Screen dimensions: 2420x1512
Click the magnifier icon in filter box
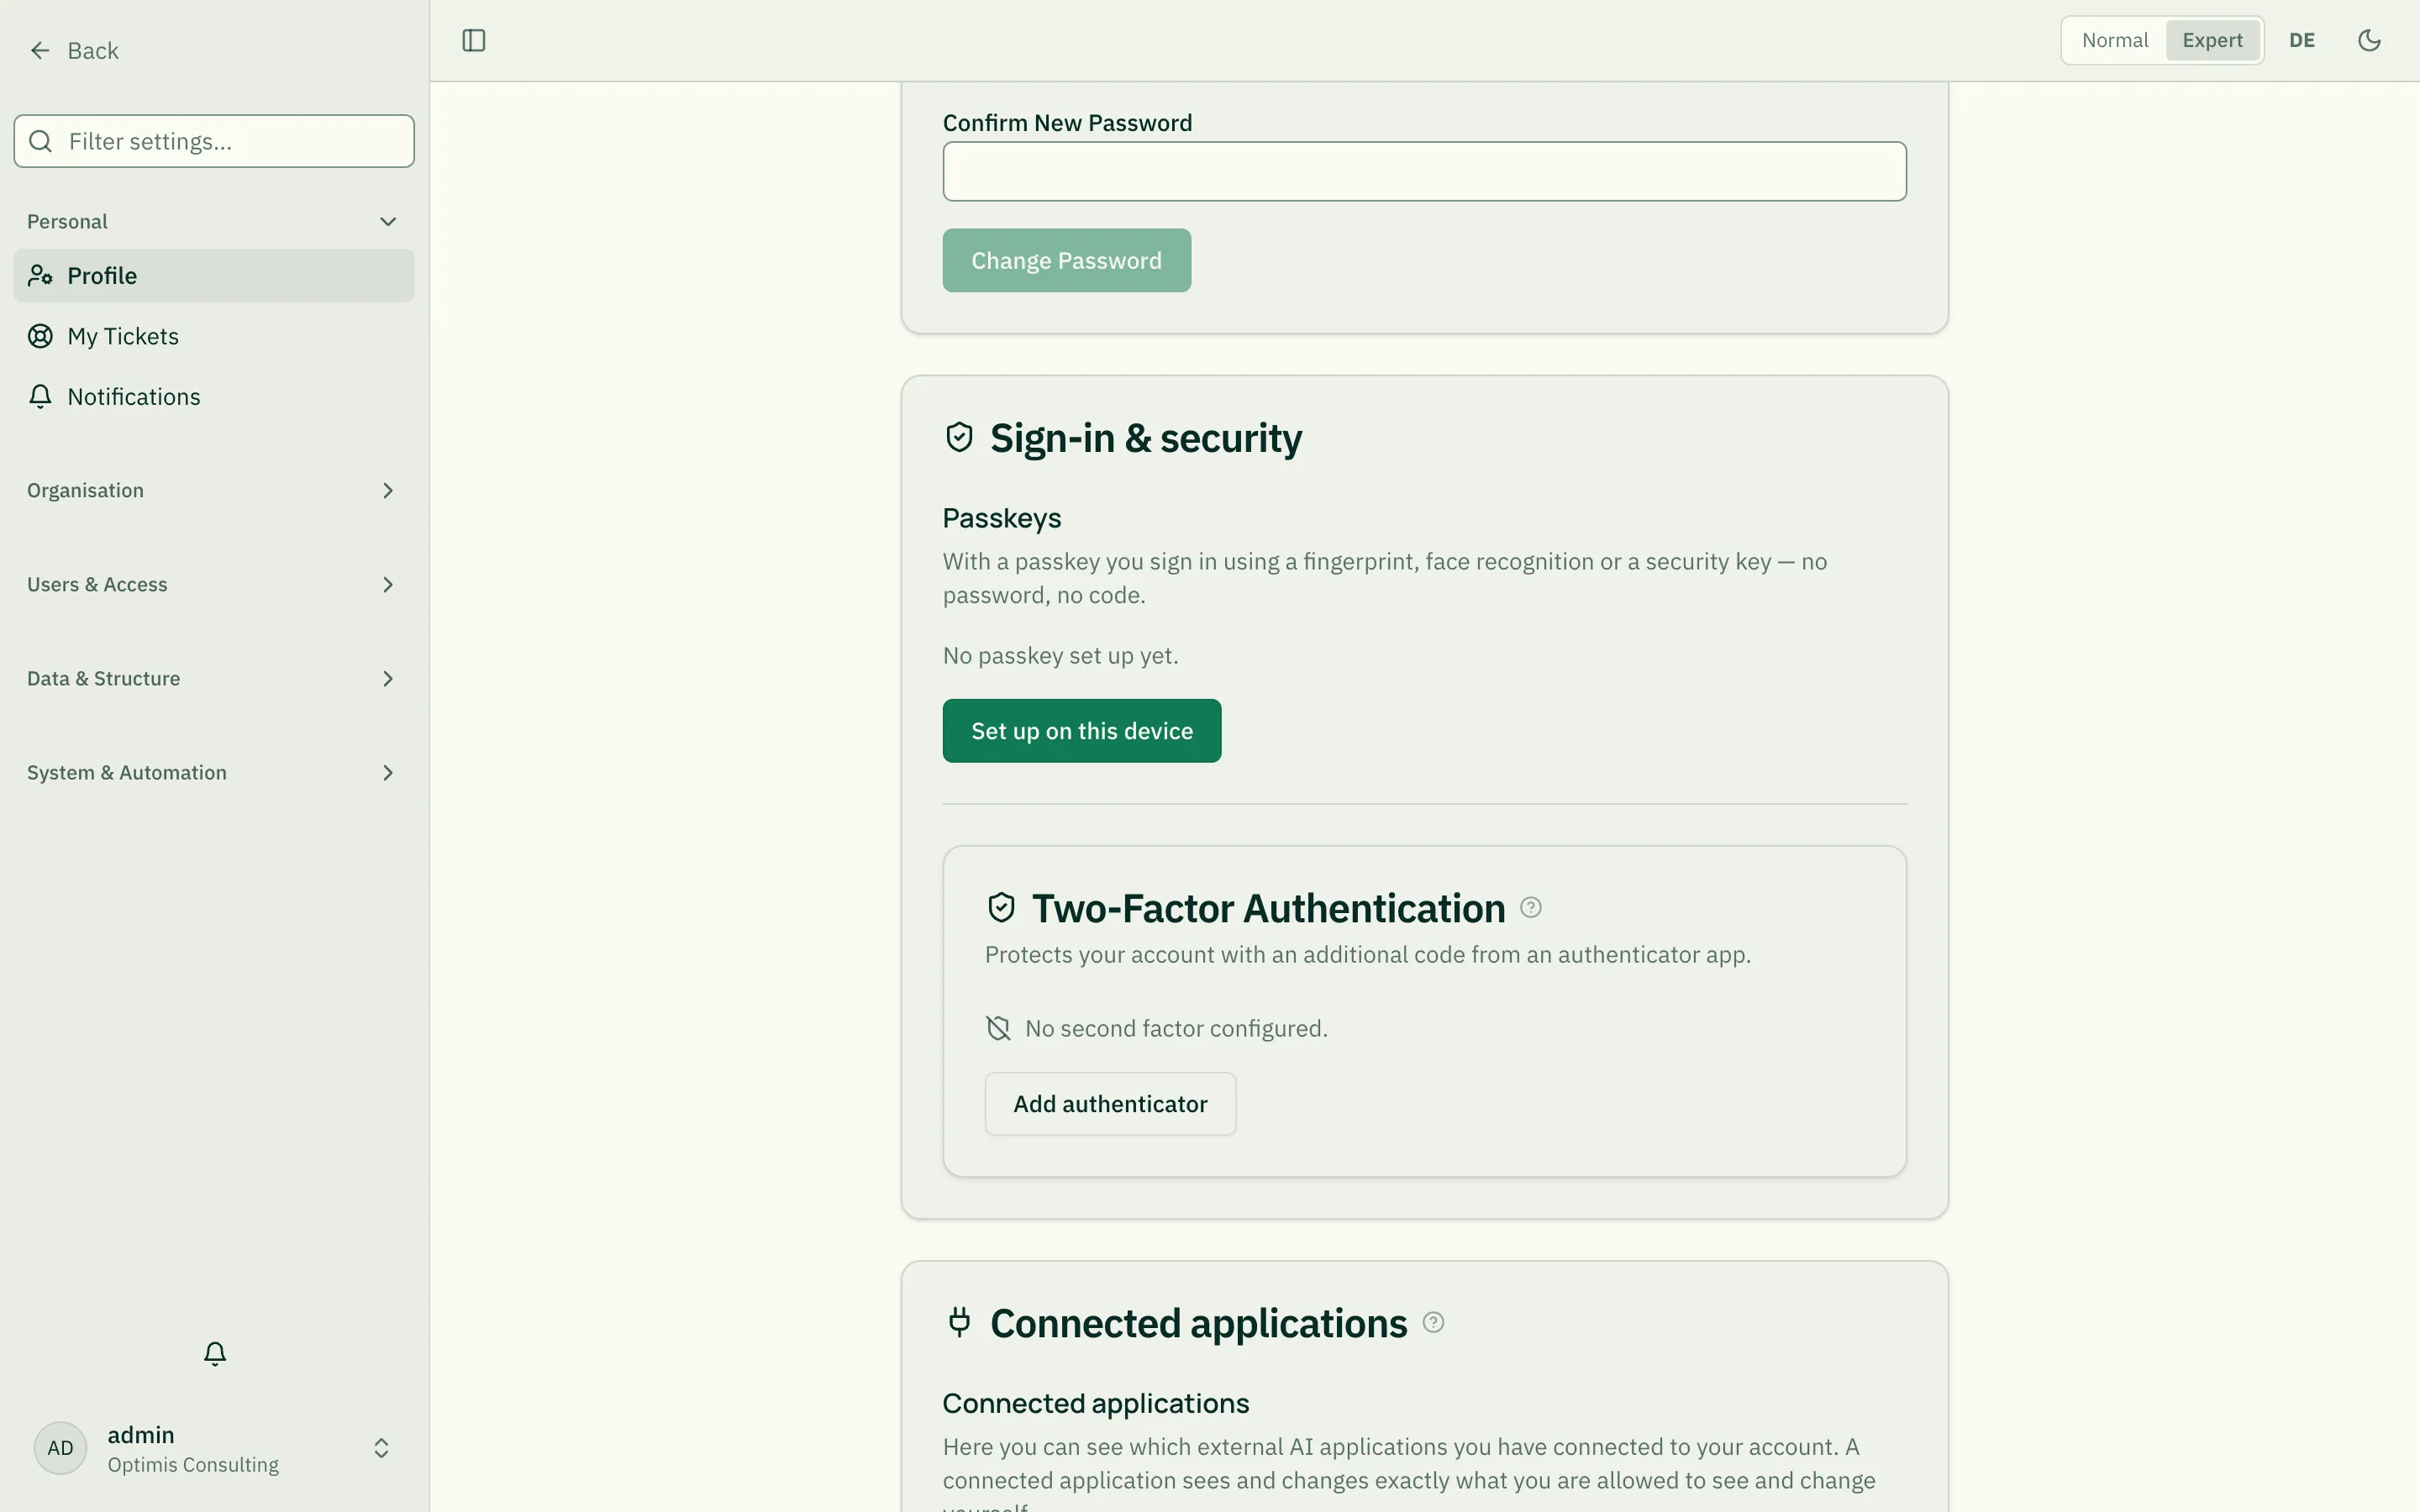click(x=41, y=141)
